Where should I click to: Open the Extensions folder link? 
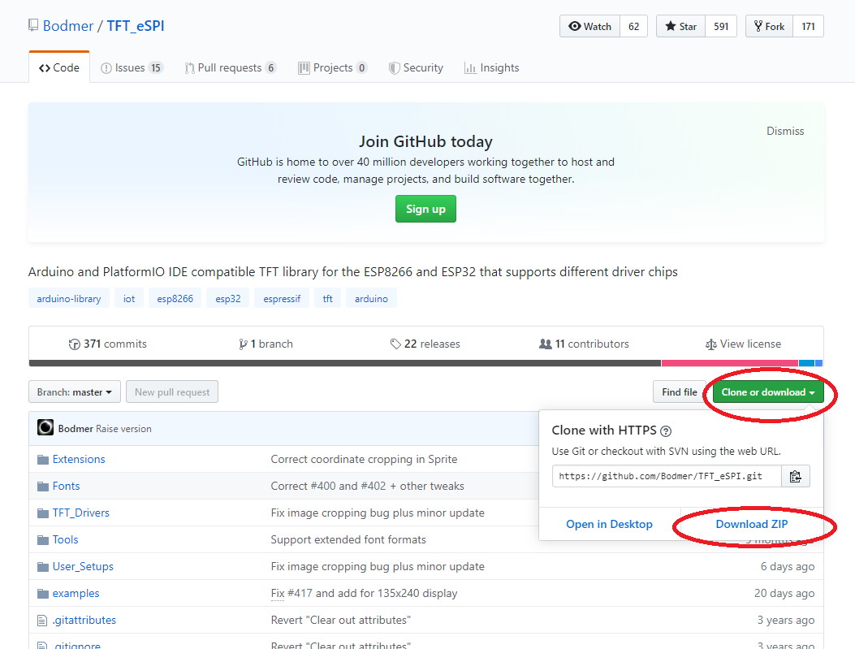click(x=79, y=460)
